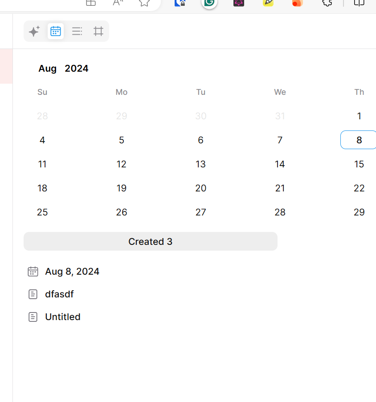
Task: Click the page icon next to dfasdf
Action: (x=33, y=294)
